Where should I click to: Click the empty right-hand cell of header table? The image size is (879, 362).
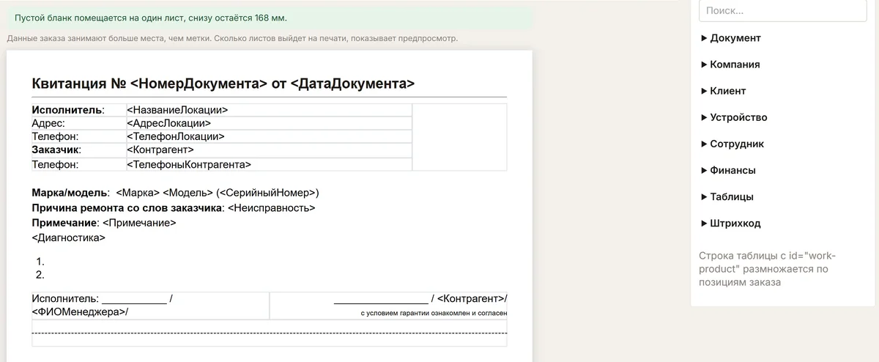click(x=459, y=137)
